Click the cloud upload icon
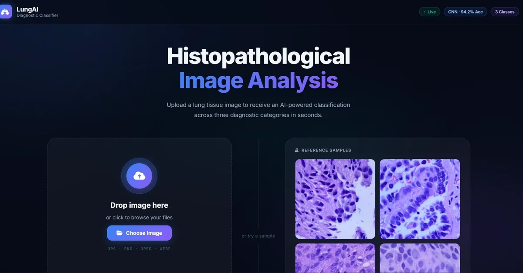 [x=139, y=176]
